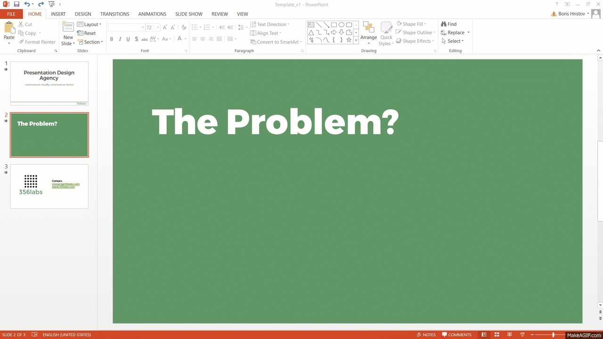Viewport: 603px width, 339px height.
Task: Click the Save icon in quick access toolbar
Action: [16, 4]
